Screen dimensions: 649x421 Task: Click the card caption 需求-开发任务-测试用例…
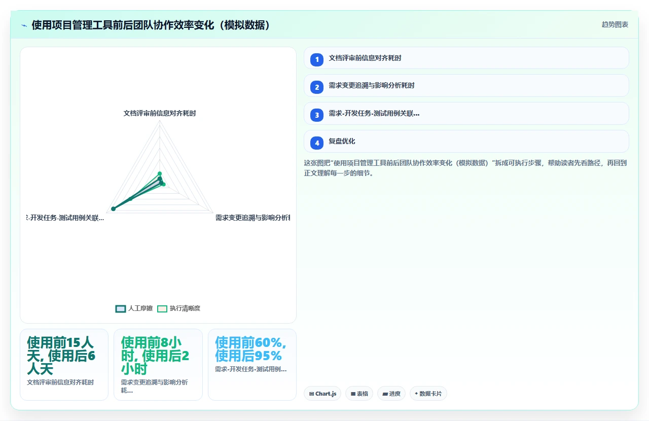pos(251,369)
